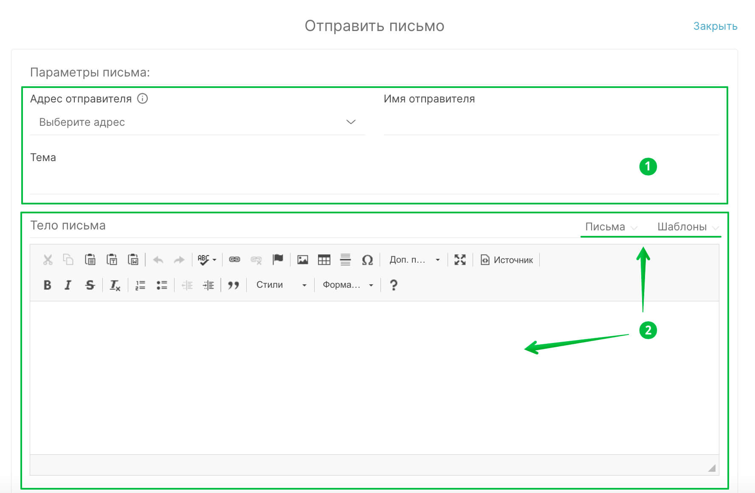Click the 'Имя отправителя' input field
The image size is (755, 493).
click(551, 123)
